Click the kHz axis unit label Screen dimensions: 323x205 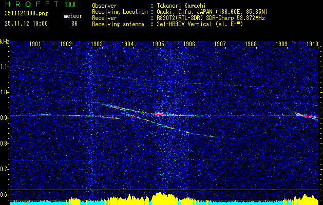(x=5, y=42)
